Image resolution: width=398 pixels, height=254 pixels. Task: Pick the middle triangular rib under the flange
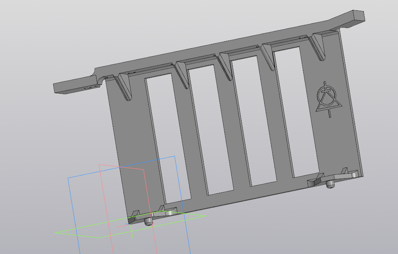(226, 66)
